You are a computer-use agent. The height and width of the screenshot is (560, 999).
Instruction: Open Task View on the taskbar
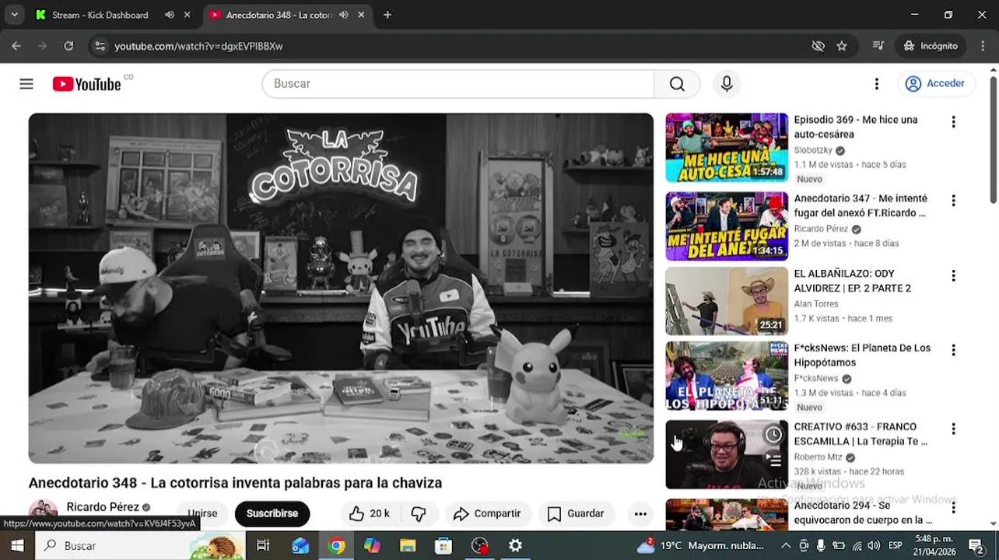(x=263, y=545)
